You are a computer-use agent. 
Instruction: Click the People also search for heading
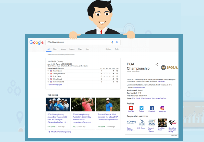click(137, 116)
